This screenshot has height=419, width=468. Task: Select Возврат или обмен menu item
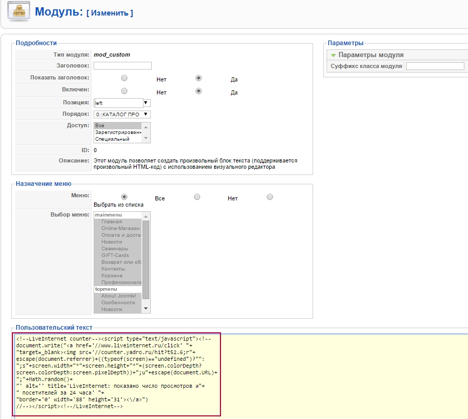tap(118, 262)
